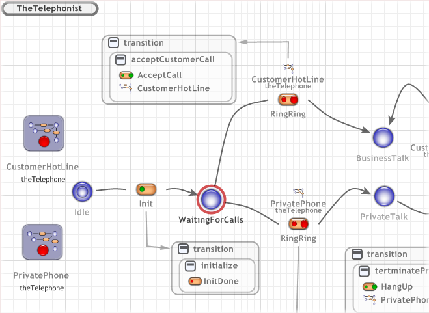Collapse the initialize section
Image resolution: width=429 pixels, height=313 pixels.
click(x=190, y=265)
